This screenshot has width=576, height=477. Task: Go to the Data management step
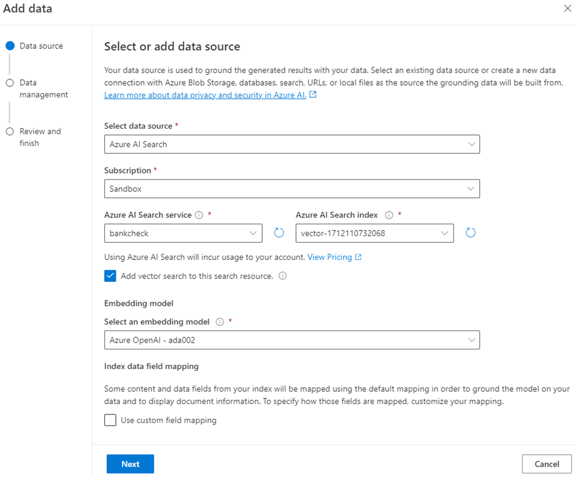point(37,88)
